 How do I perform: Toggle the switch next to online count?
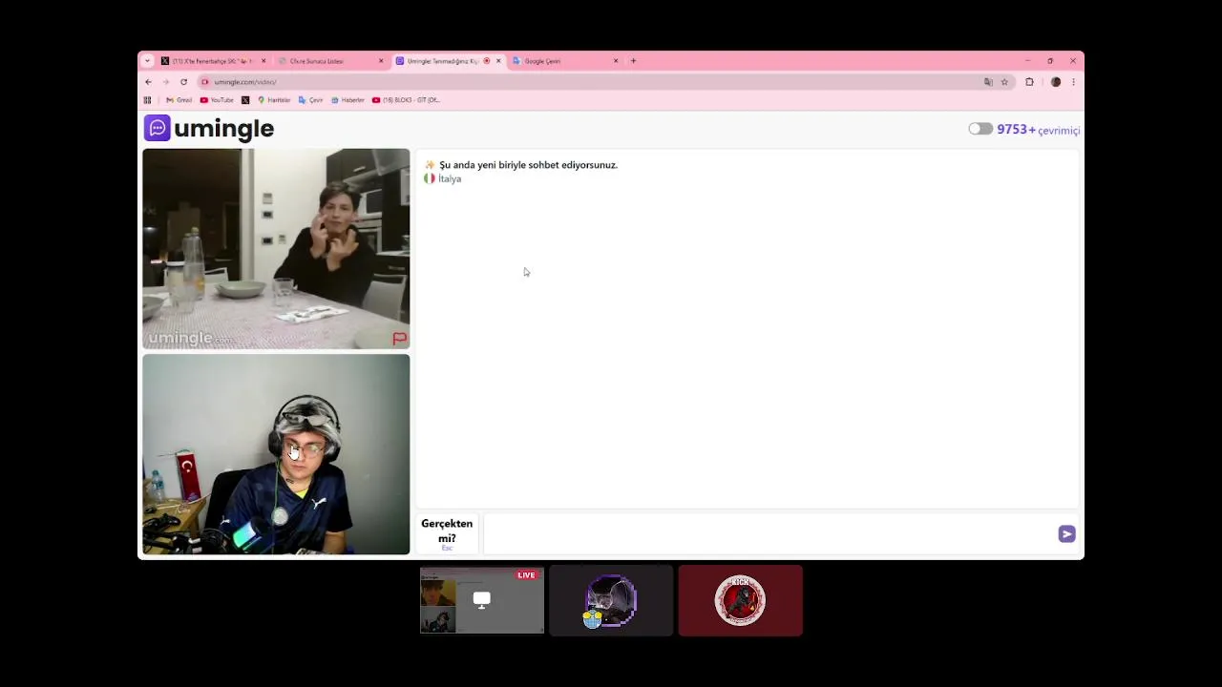[980, 129]
